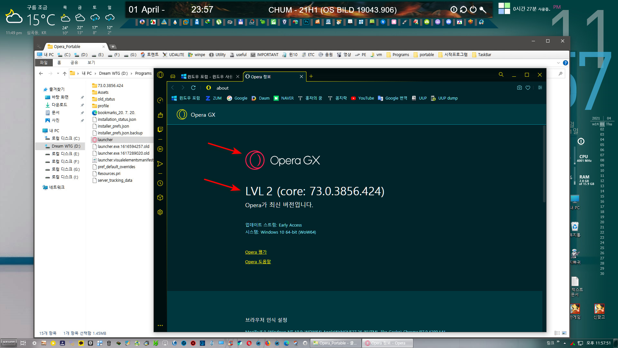Click Opera 도움말 link
Screen dimensions: 618x348
point(258,262)
